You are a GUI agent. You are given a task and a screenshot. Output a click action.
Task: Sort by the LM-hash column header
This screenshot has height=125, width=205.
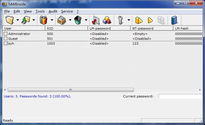click(188, 28)
